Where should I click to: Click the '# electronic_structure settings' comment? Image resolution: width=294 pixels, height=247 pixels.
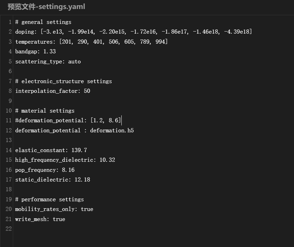63,81
